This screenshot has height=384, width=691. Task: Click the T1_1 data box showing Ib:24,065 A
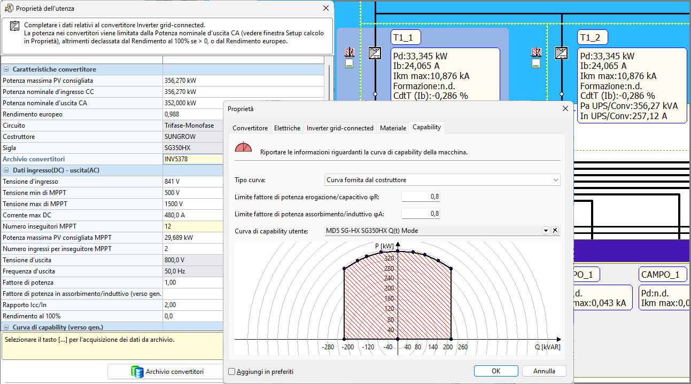(445, 75)
